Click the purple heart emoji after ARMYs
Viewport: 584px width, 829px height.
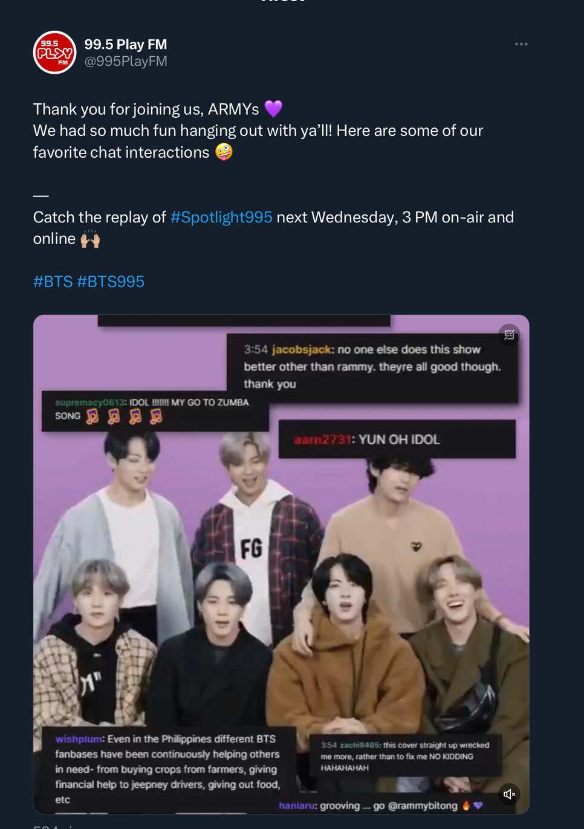tap(273, 109)
